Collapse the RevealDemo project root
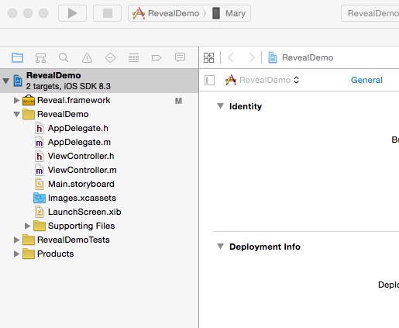 (x=5, y=81)
